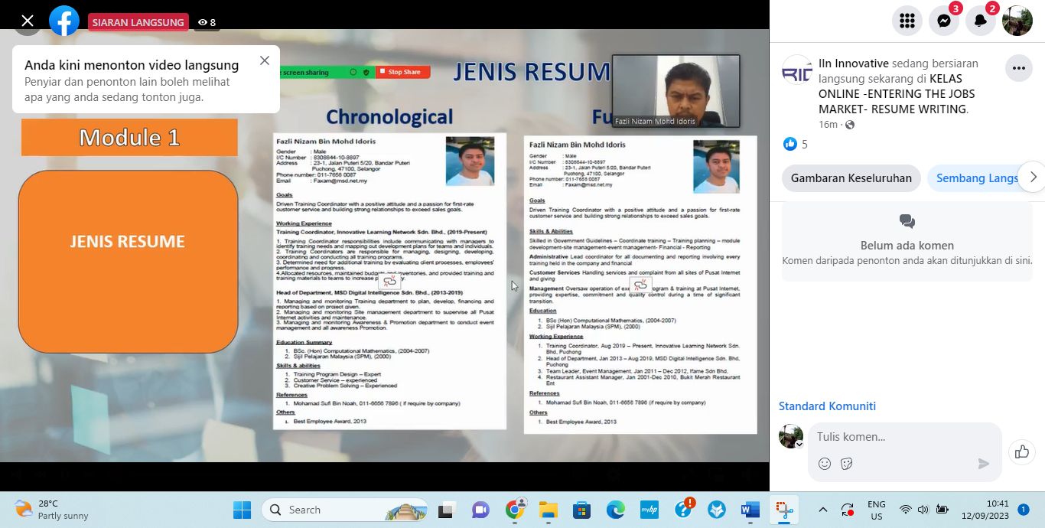Insert an emoji in the comment box

[825, 464]
